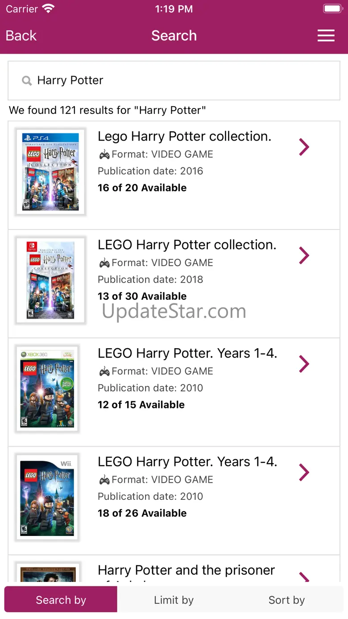Image resolution: width=348 pixels, height=619 pixels.
Task: Open Harry Potter and the prisoner title
Action: (186, 570)
